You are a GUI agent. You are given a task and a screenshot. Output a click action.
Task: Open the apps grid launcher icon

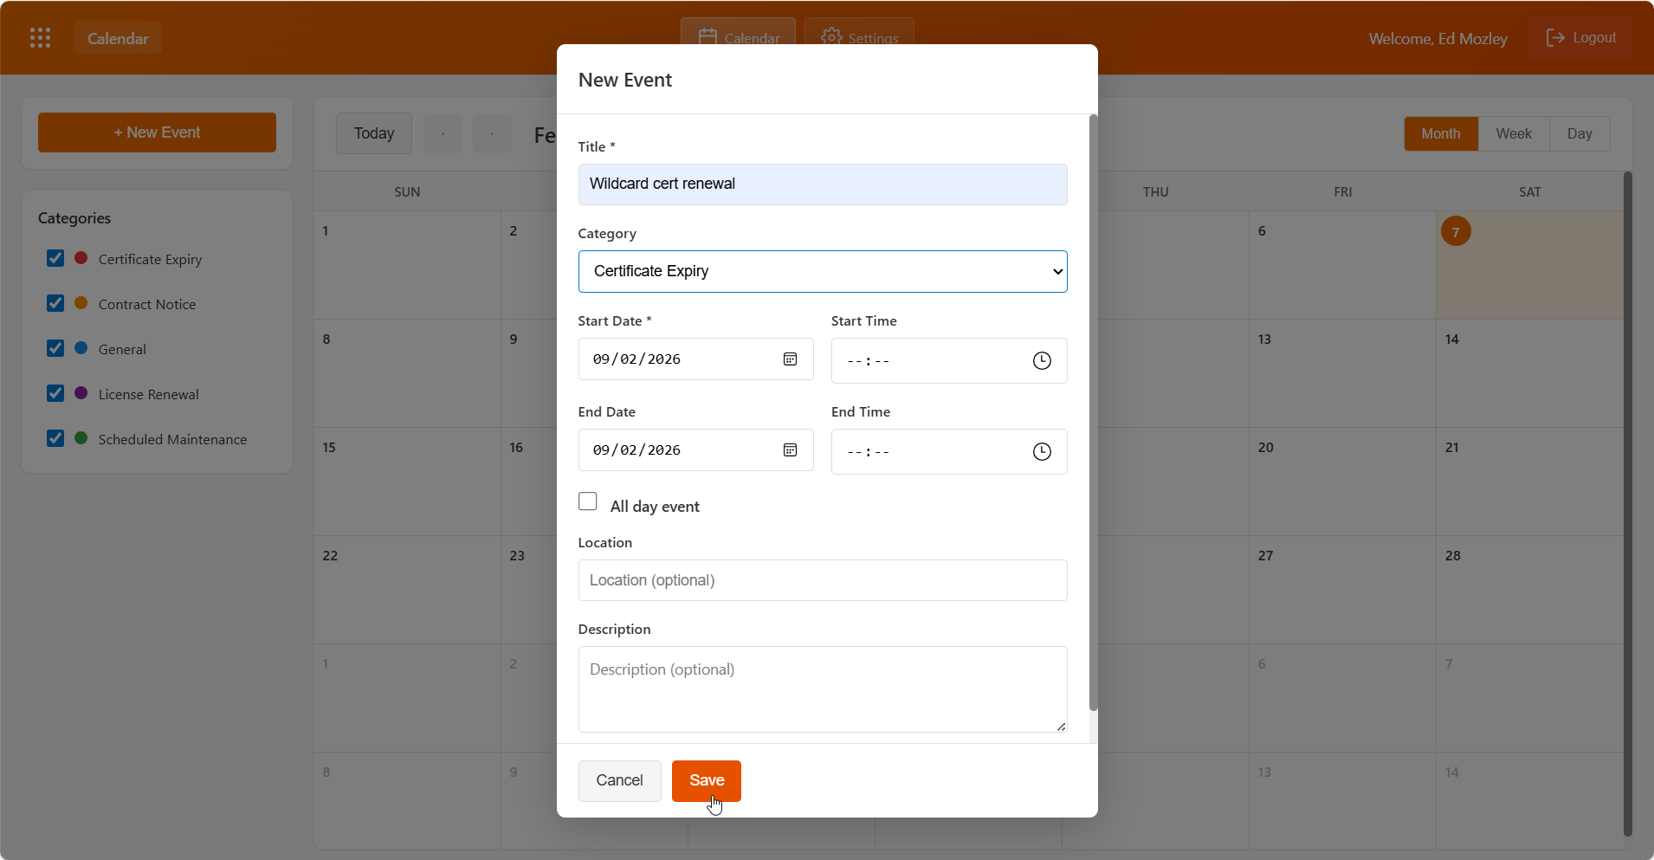[40, 38]
